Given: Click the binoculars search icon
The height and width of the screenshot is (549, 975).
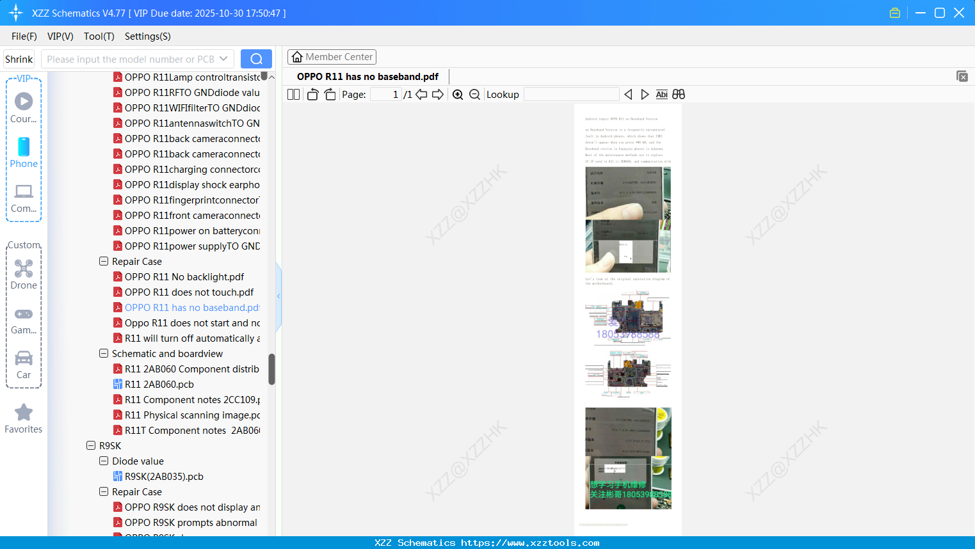Looking at the screenshot, I should pyautogui.click(x=679, y=94).
